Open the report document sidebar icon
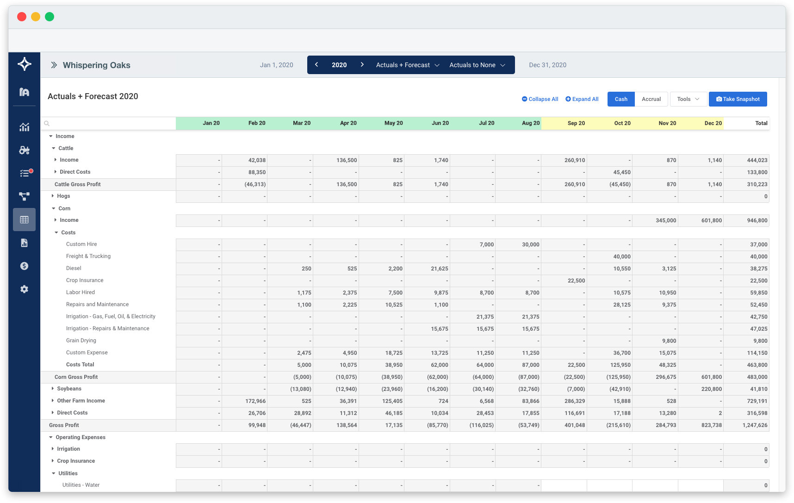This screenshot has width=794, height=503. pyautogui.click(x=25, y=243)
